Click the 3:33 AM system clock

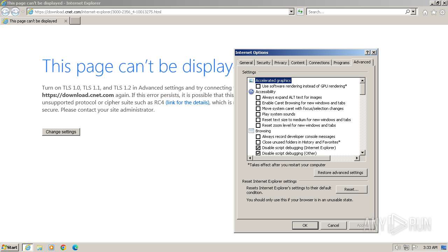click(430, 247)
